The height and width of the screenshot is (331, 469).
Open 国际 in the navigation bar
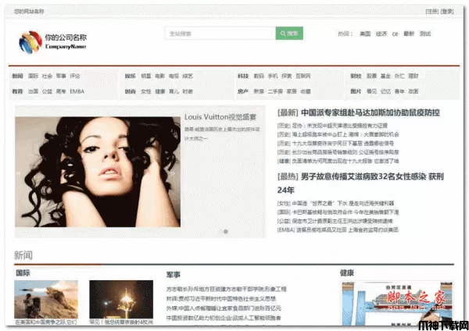pyautogui.click(x=33, y=76)
